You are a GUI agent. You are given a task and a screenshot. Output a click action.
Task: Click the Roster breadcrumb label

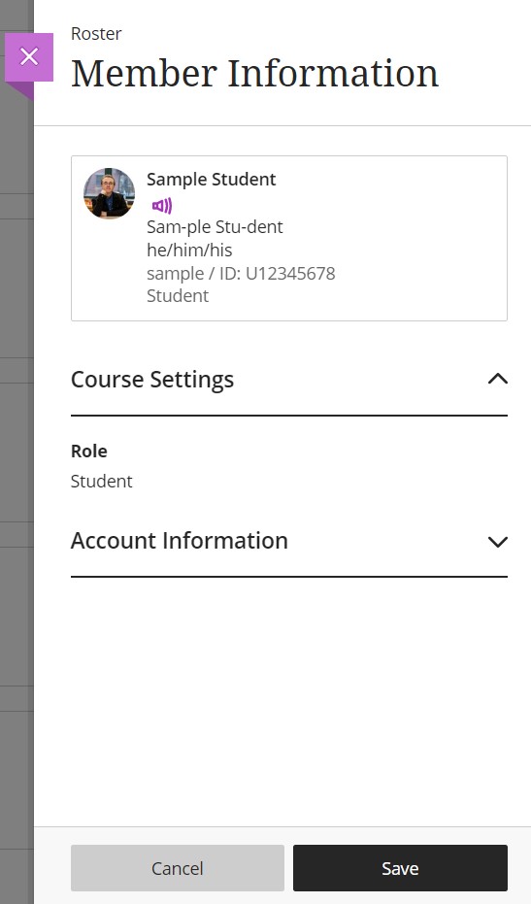tap(96, 34)
